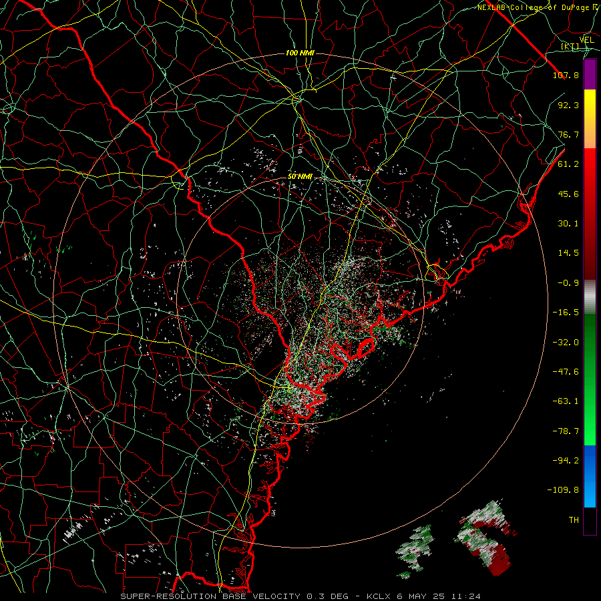Select the -63.1 legend value
The height and width of the screenshot is (601, 601).
coord(566,401)
